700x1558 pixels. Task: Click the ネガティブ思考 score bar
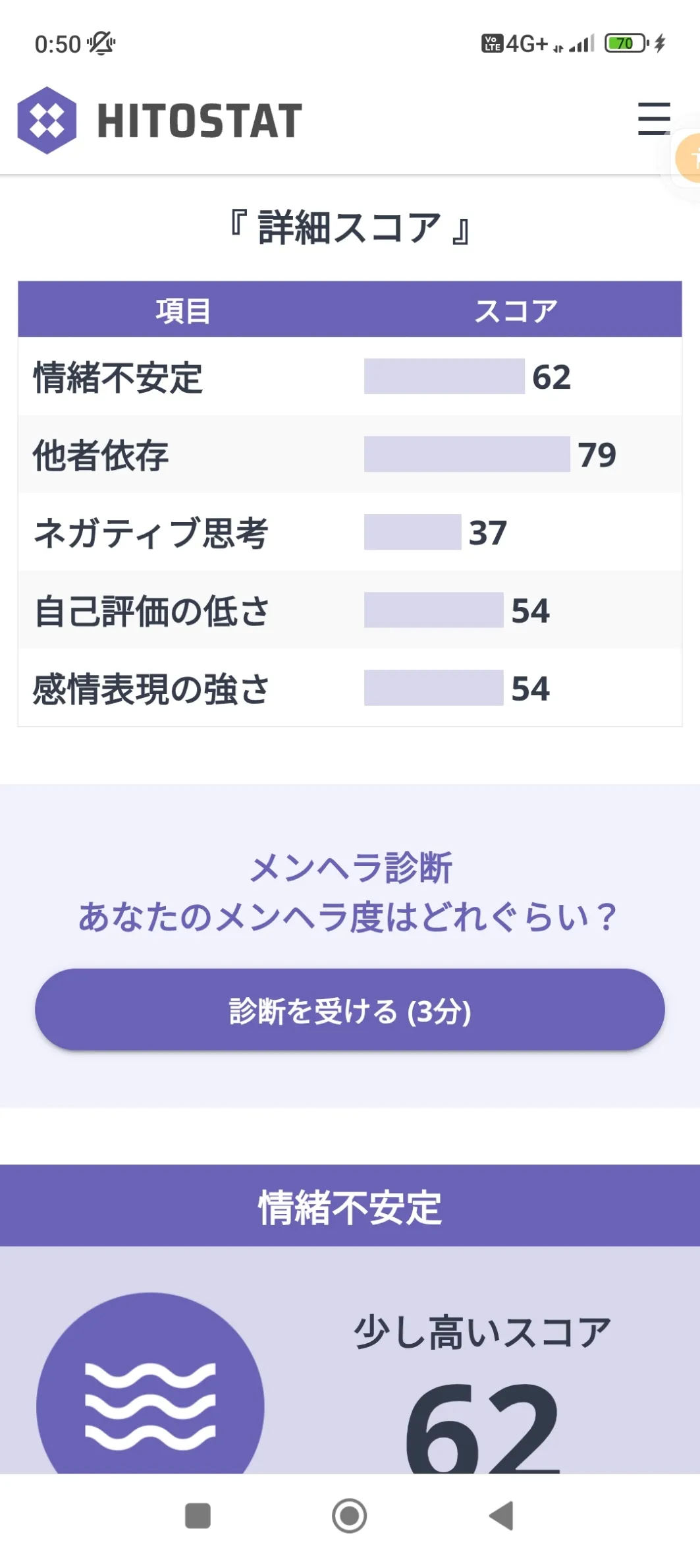click(x=413, y=532)
